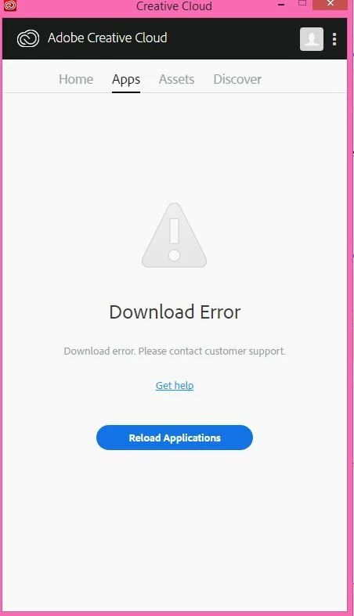
Task: Switch to the Home tab
Action: click(x=76, y=79)
